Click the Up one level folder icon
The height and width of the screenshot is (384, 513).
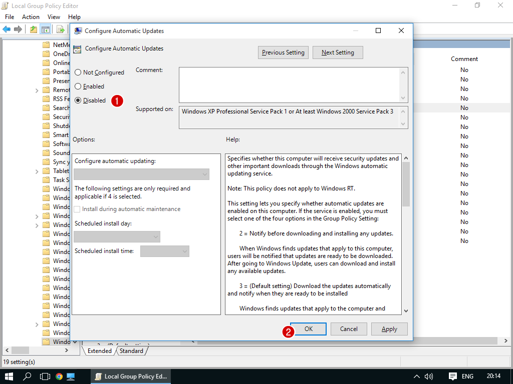(x=34, y=29)
